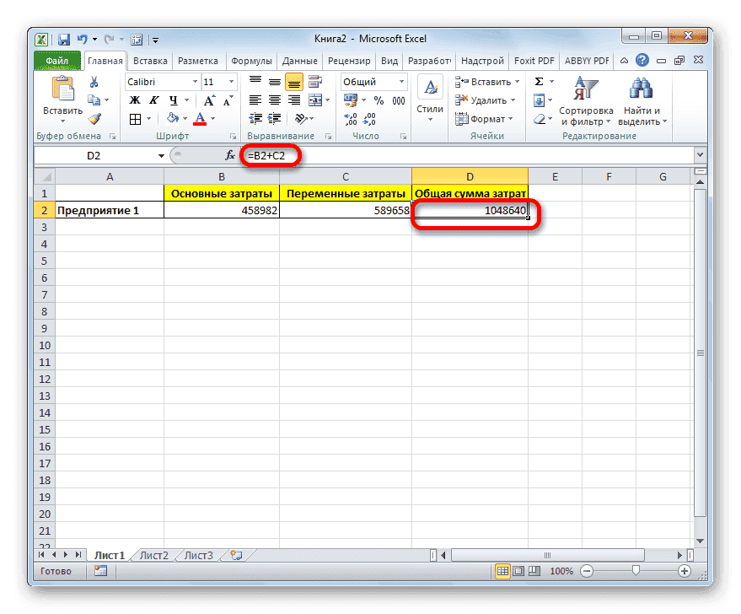
Task: Click the Файл button
Action: [57, 61]
